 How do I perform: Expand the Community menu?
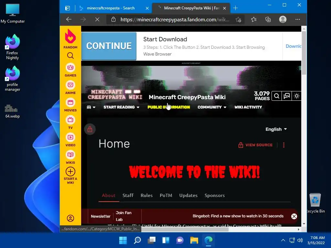point(212,107)
